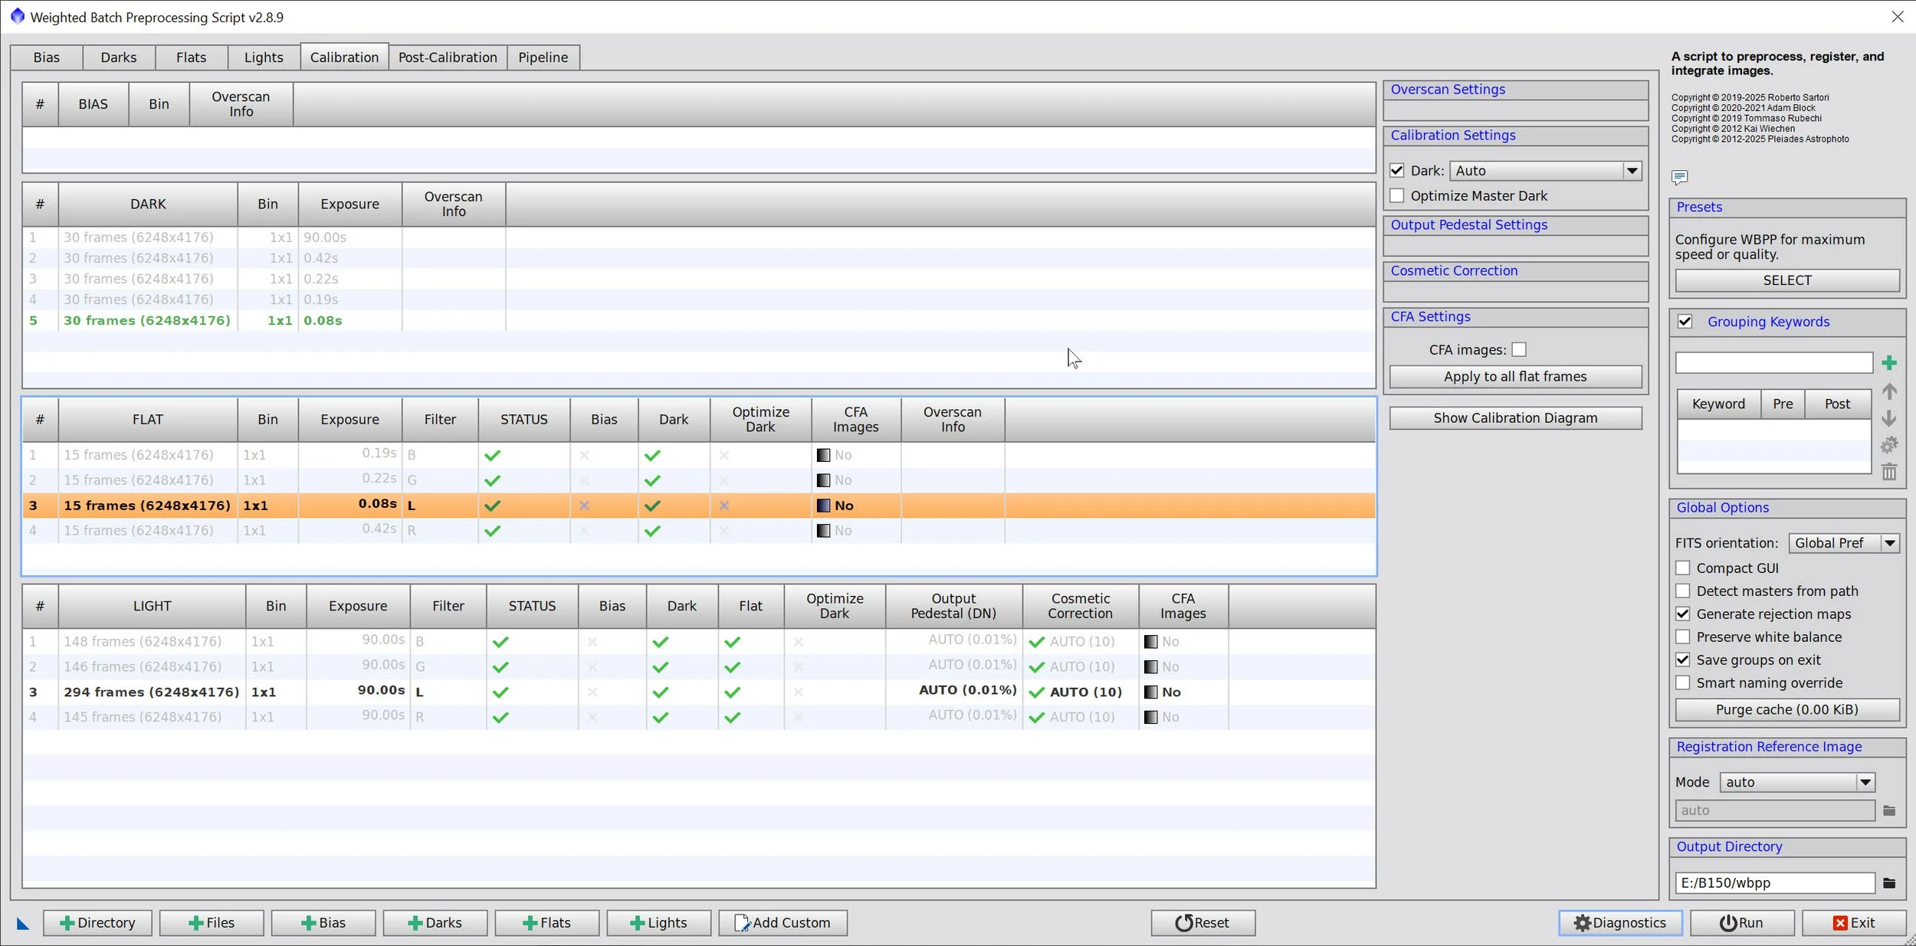Open the registration Mode dropdown

1865,782
